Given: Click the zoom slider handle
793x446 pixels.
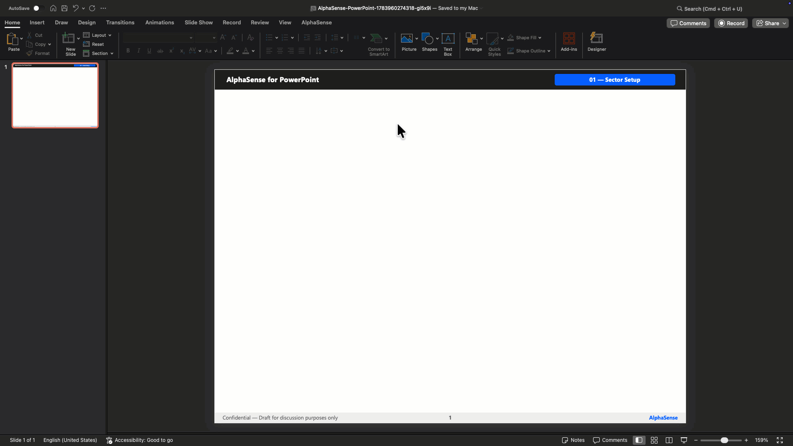Looking at the screenshot, I should (x=724, y=440).
